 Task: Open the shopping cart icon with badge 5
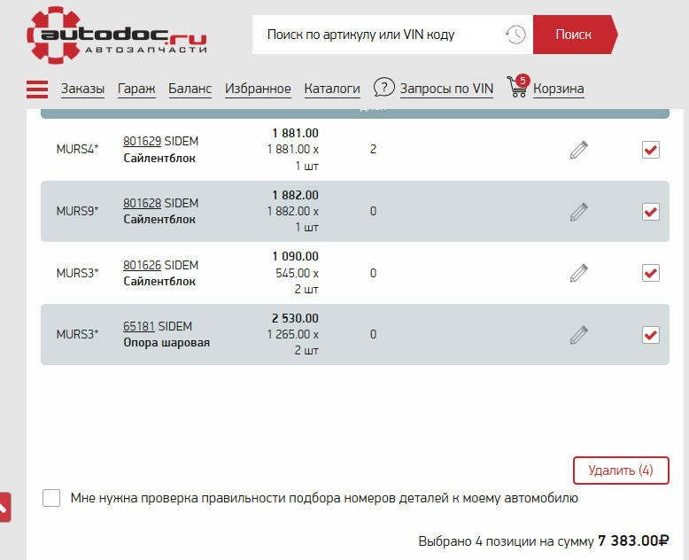(x=518, y=86)
